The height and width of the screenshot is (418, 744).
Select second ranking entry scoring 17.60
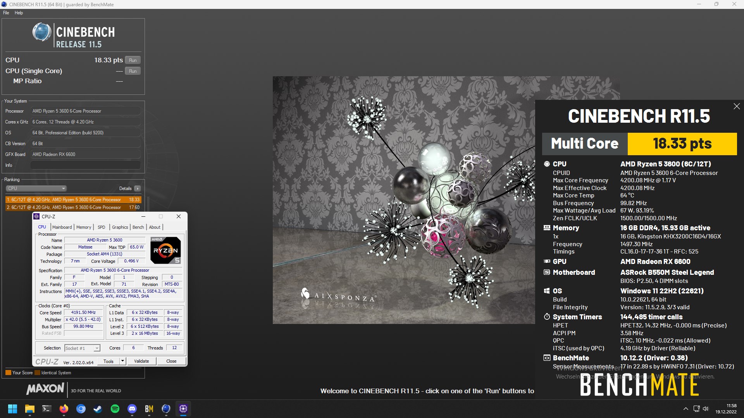(73, 207)
